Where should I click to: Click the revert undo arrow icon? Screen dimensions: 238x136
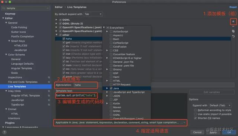[233, 36]
